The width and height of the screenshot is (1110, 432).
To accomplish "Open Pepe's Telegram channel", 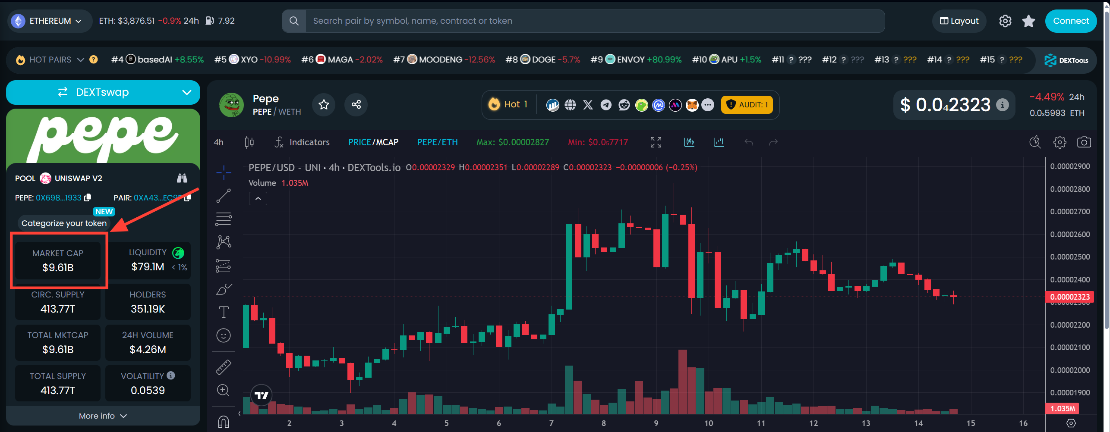I will [x=606, y=105].
